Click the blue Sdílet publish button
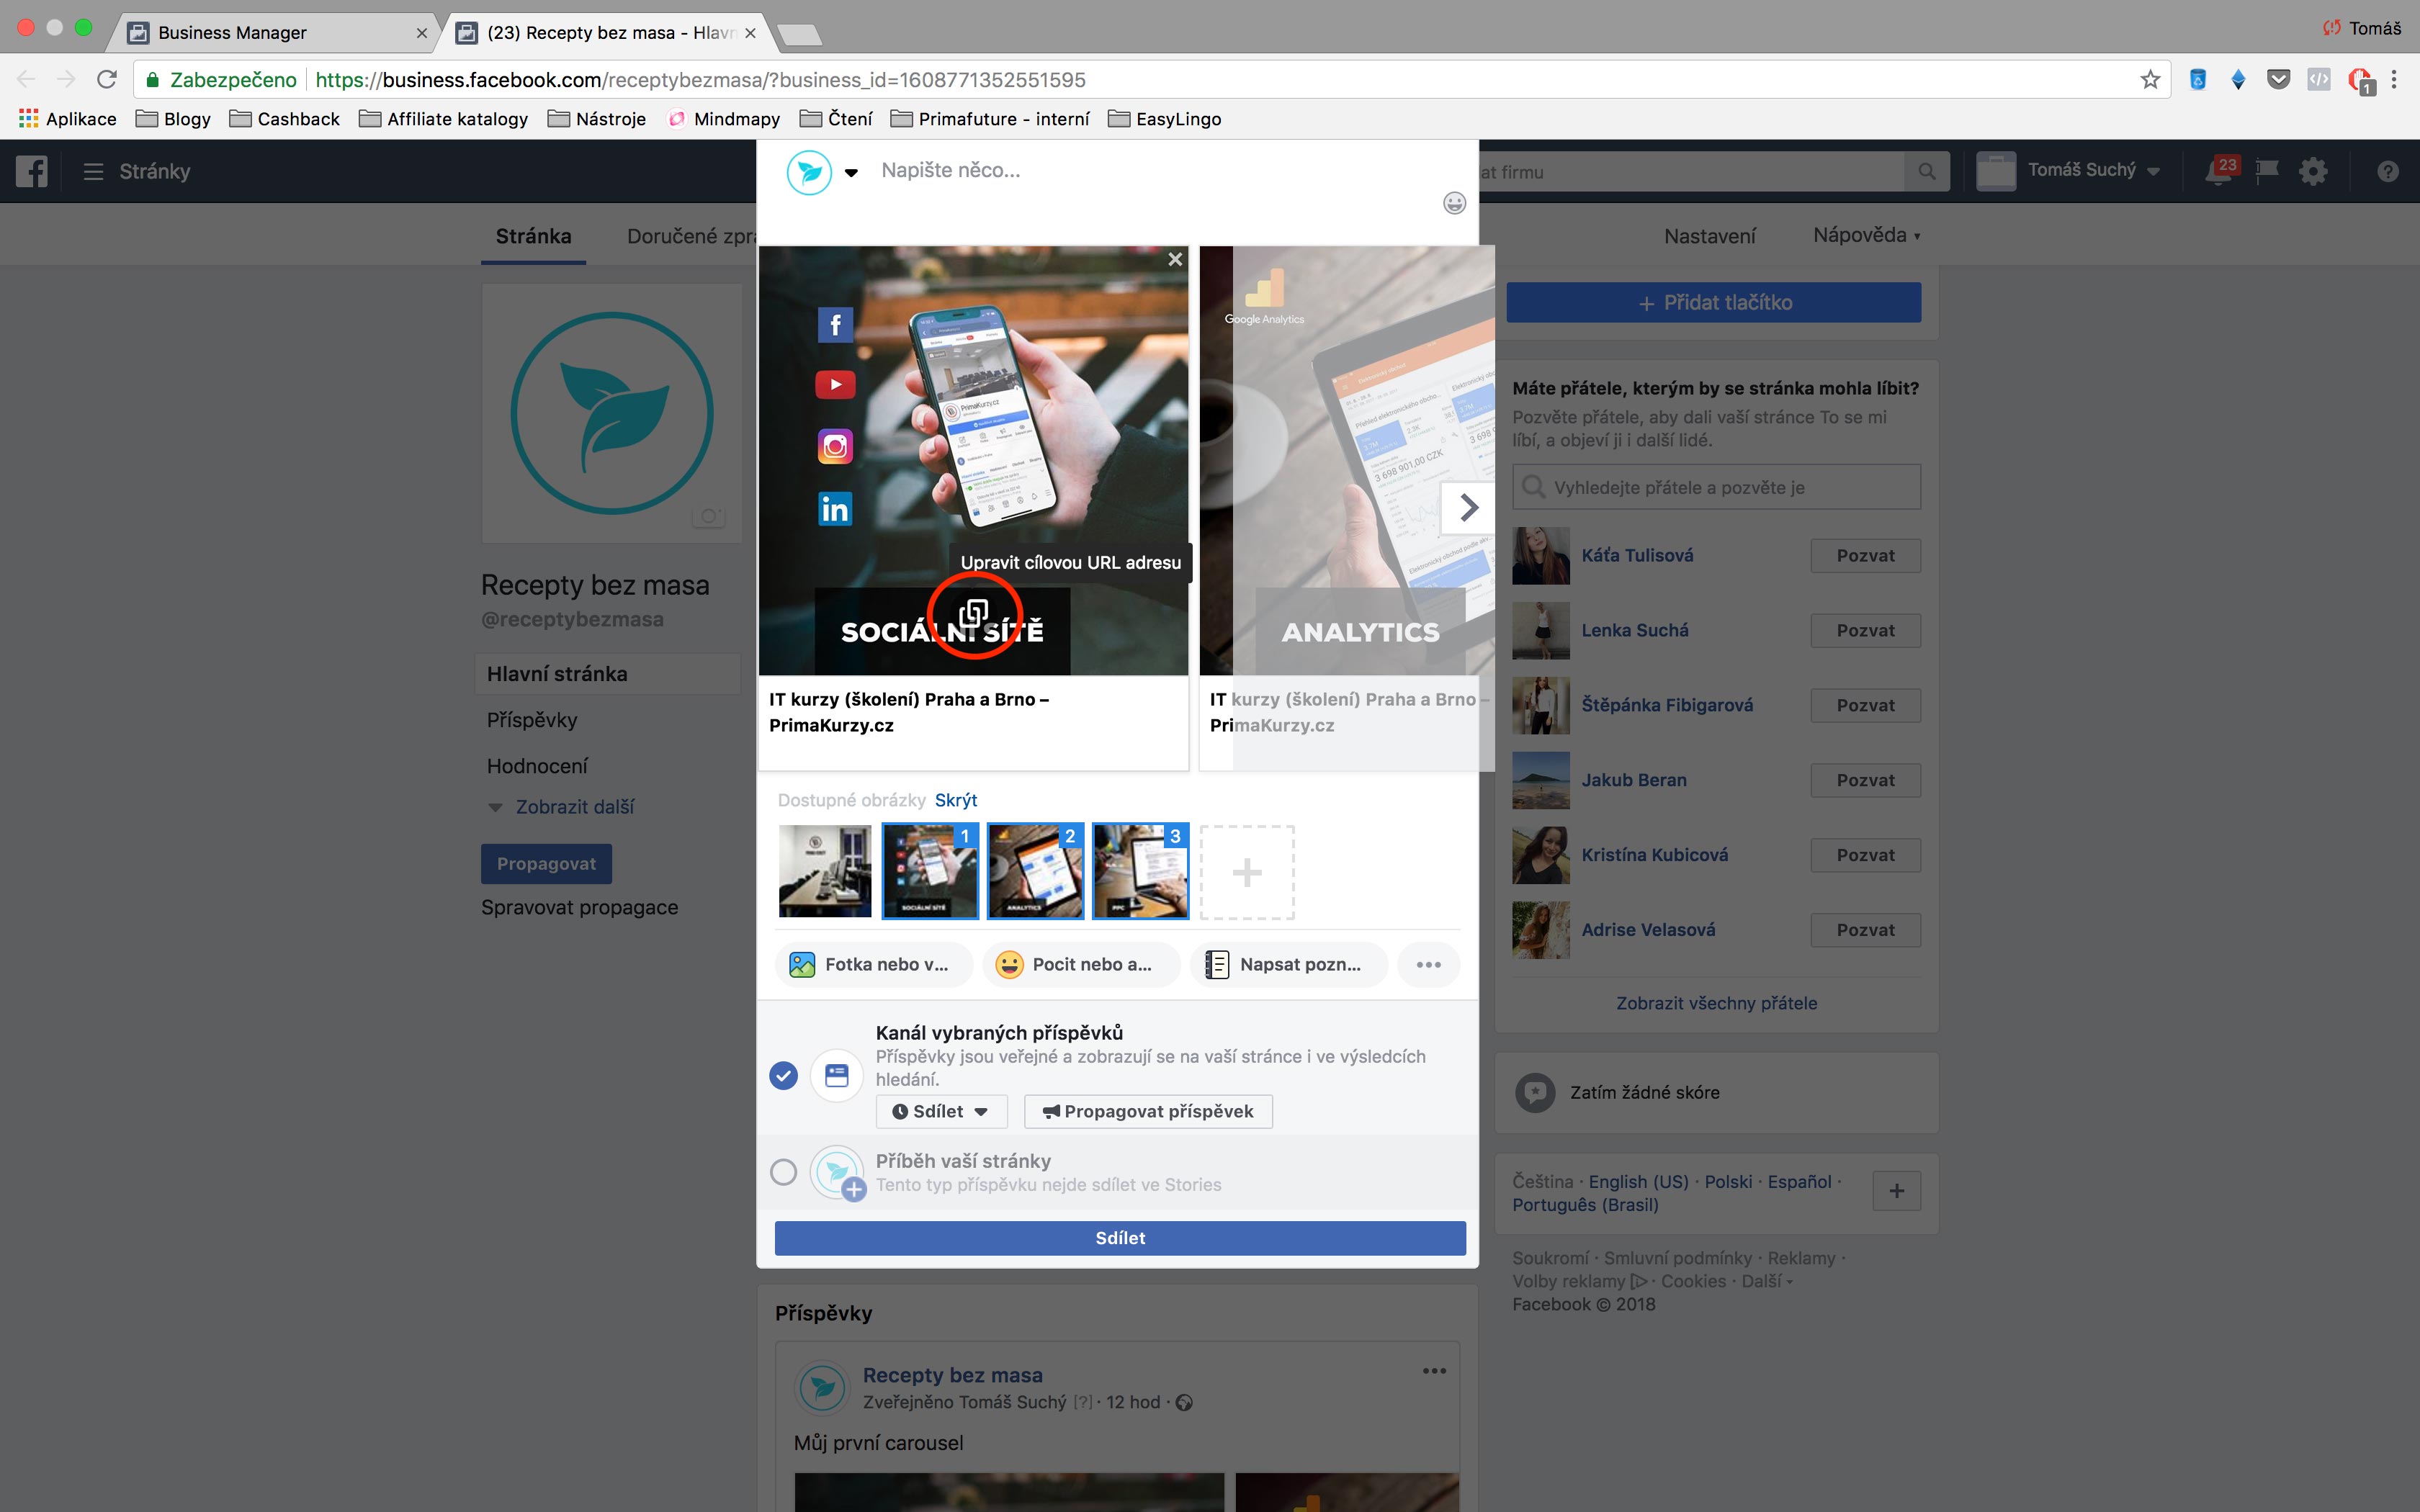Viewport: 2420px width, 1512px height. (1120, 1238)
